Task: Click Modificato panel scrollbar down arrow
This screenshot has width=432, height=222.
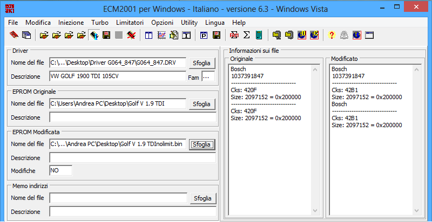Action: [x=416, y=211]
